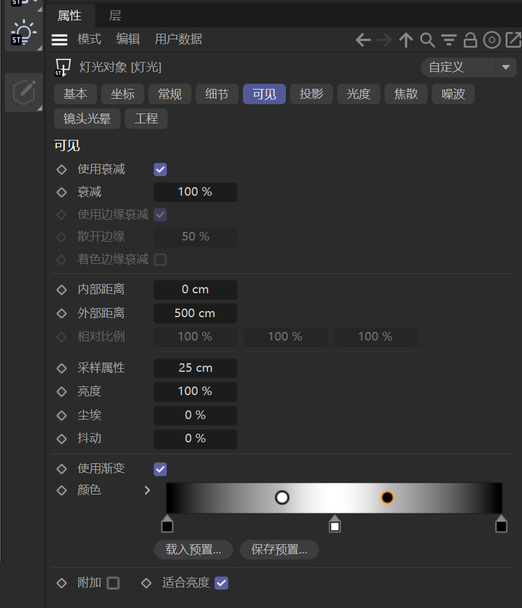522x608 pixels.
Task: Expand the 颜色 gradient options arrow
Action: [147, 490]
